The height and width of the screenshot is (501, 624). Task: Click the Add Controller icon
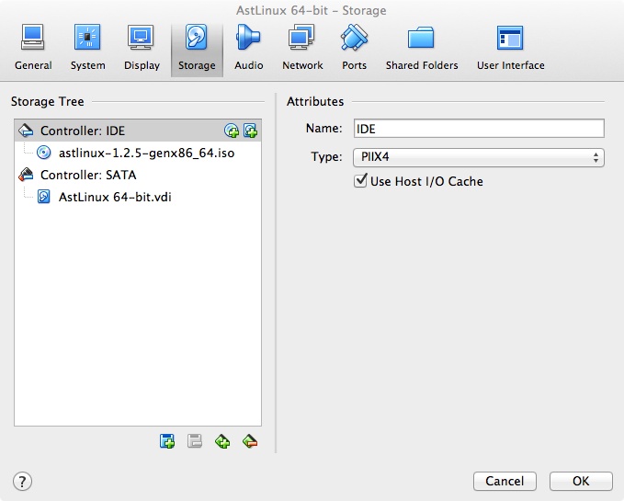[x=167, y=441]
